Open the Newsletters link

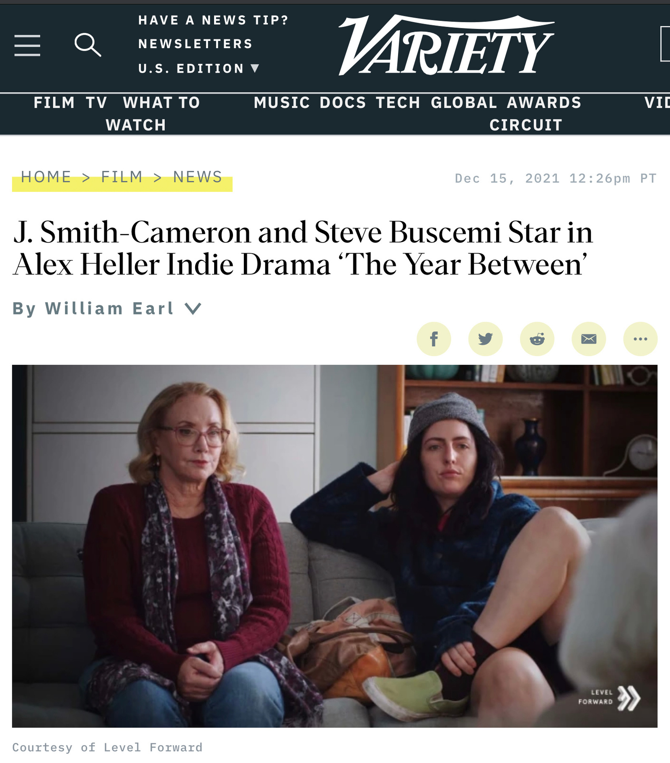[196, 44]
